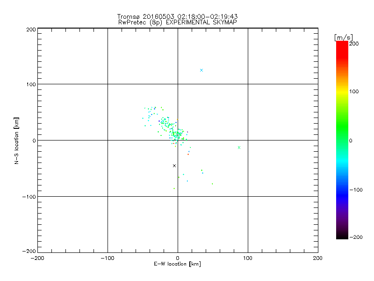Click the yellow region of the colorbar
The image size is (374, 281).
click(x=342, y=92)
